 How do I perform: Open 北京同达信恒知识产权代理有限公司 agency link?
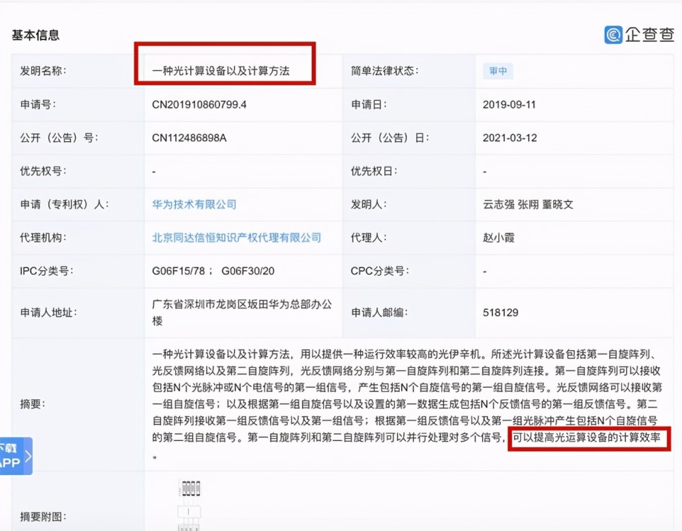(x=236, y=238)
